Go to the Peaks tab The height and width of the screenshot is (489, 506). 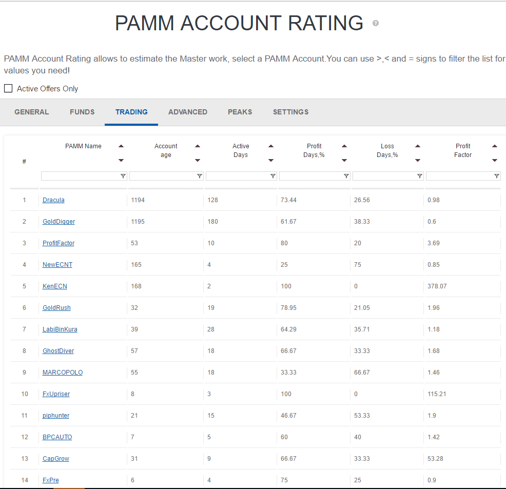240,112
